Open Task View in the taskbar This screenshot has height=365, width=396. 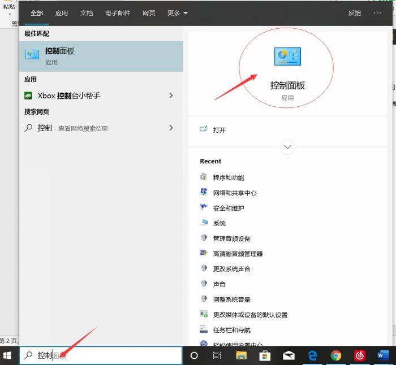[x=217, y=355]
